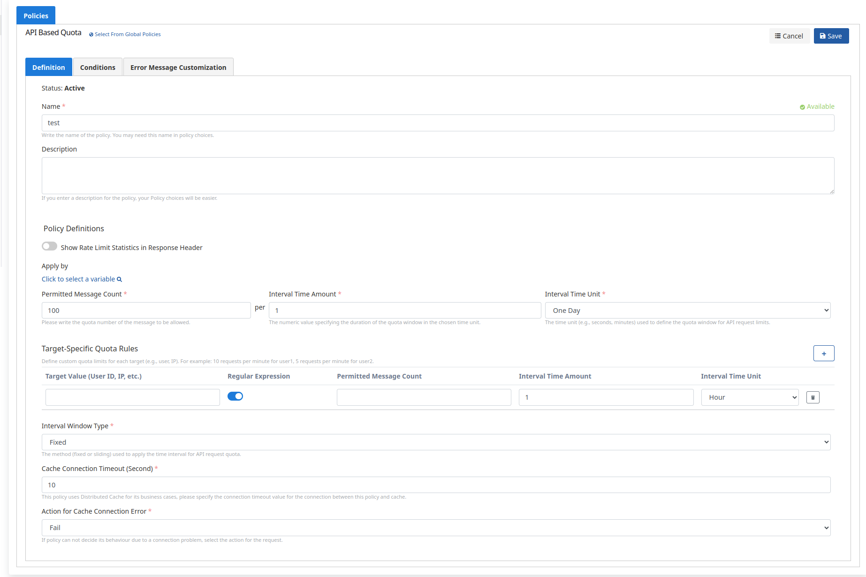Click the Cancel button
This screenshot has width=866, height=577.
789,36
